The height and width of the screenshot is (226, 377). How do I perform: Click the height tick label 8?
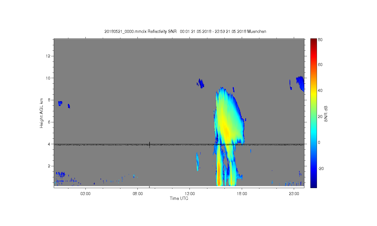click(x=50, y=100)
